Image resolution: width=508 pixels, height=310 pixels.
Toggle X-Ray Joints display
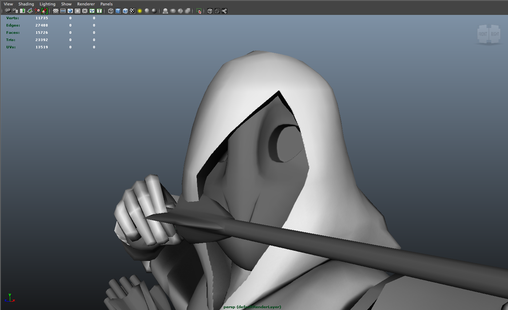click(224, 11)
